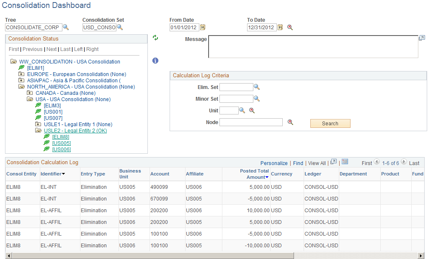
Task: Expand the Message box with the zoom icon
Action: (422, 37)
